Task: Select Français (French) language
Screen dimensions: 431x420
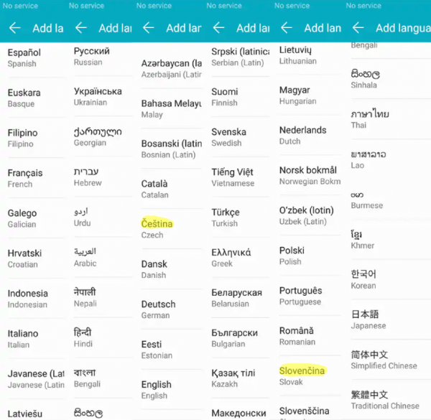Action: 25,178
